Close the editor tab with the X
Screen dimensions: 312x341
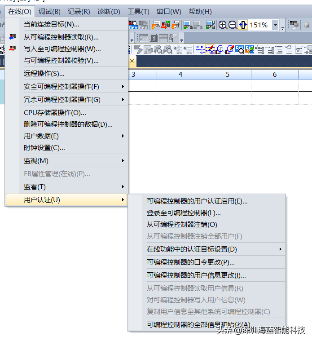(132, 61)
